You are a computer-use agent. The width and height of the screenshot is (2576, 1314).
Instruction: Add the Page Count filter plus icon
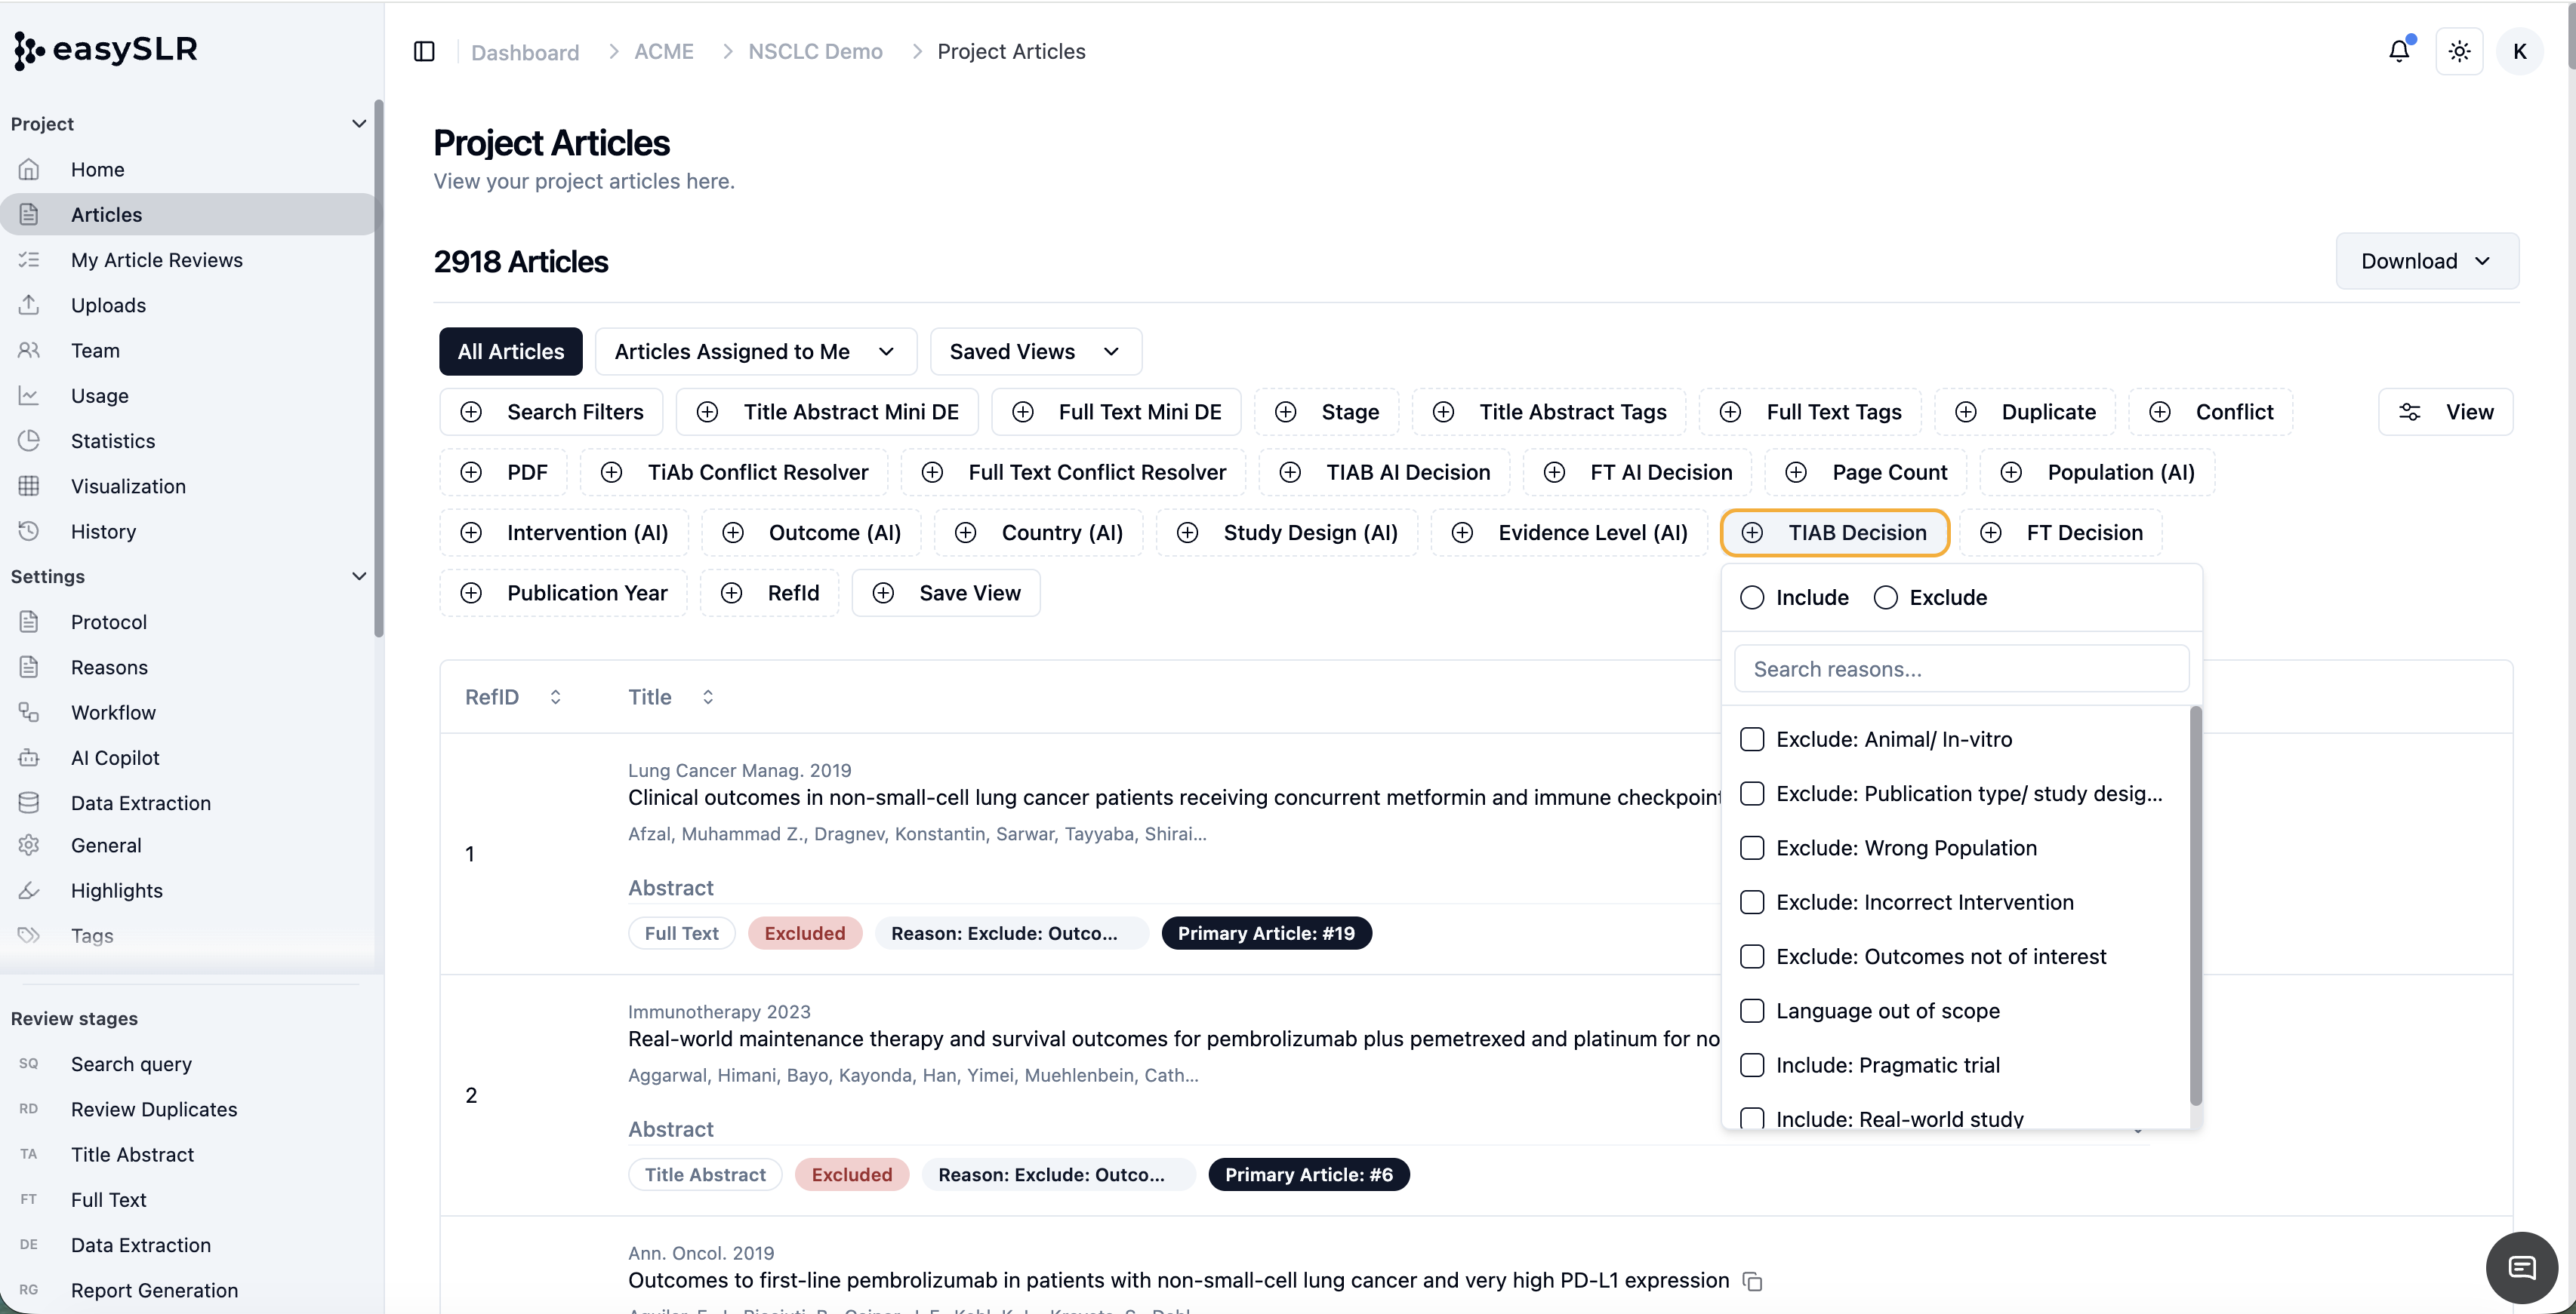tap(1796, 473)
